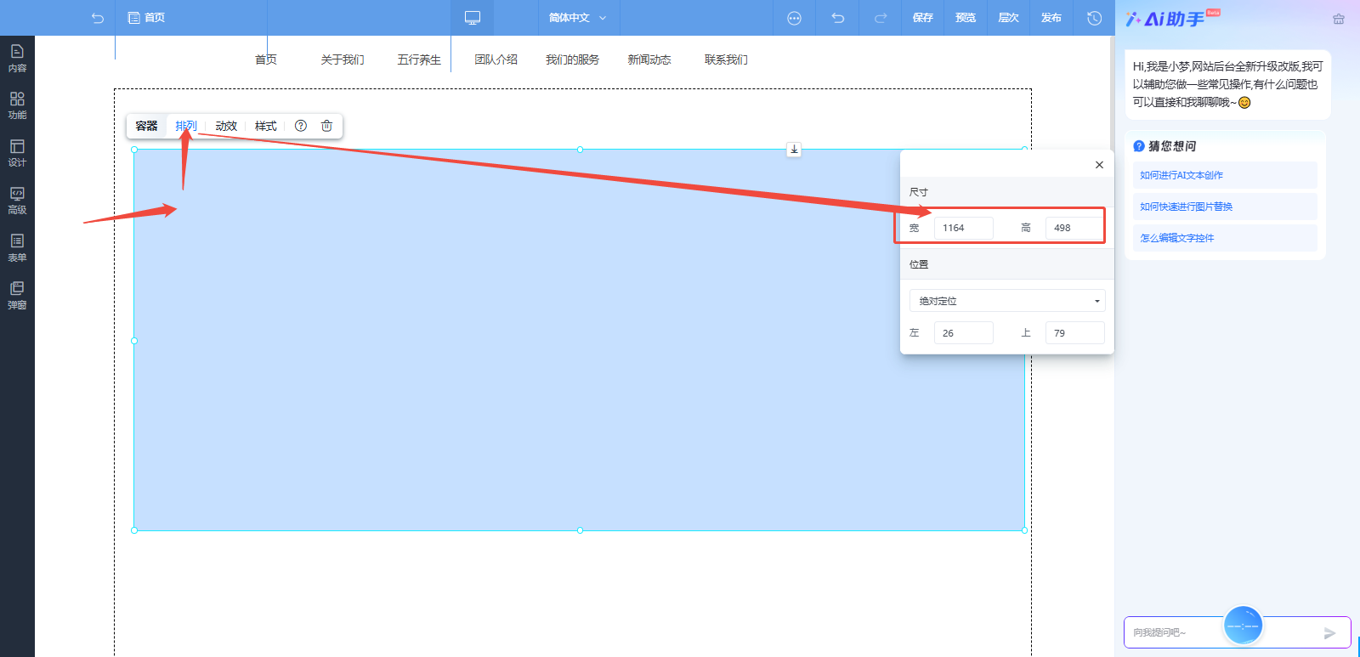Click the width input field showing 1164
Screen dimensions: 1360x657
(963, 228)
